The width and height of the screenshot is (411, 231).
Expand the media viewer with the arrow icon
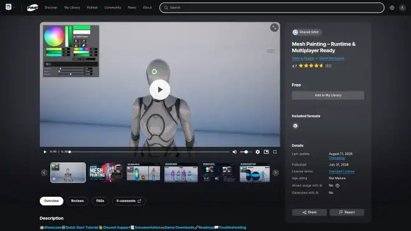274,27
